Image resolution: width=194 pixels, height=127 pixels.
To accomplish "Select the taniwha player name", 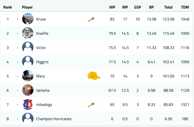I will click(x=43, y=90).
